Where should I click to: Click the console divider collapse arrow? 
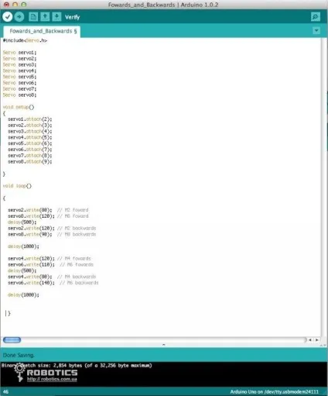point(164,345)
